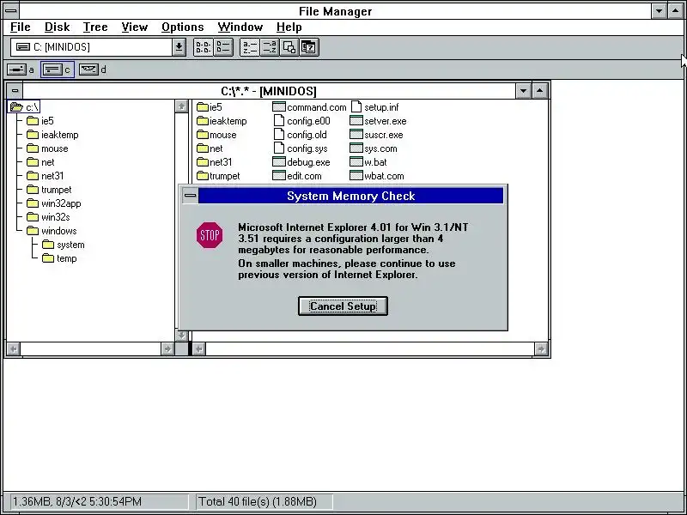Viewport: 687px width, 515px height.
Task: Click Cancel Setup button
Action: click(343, 306)
